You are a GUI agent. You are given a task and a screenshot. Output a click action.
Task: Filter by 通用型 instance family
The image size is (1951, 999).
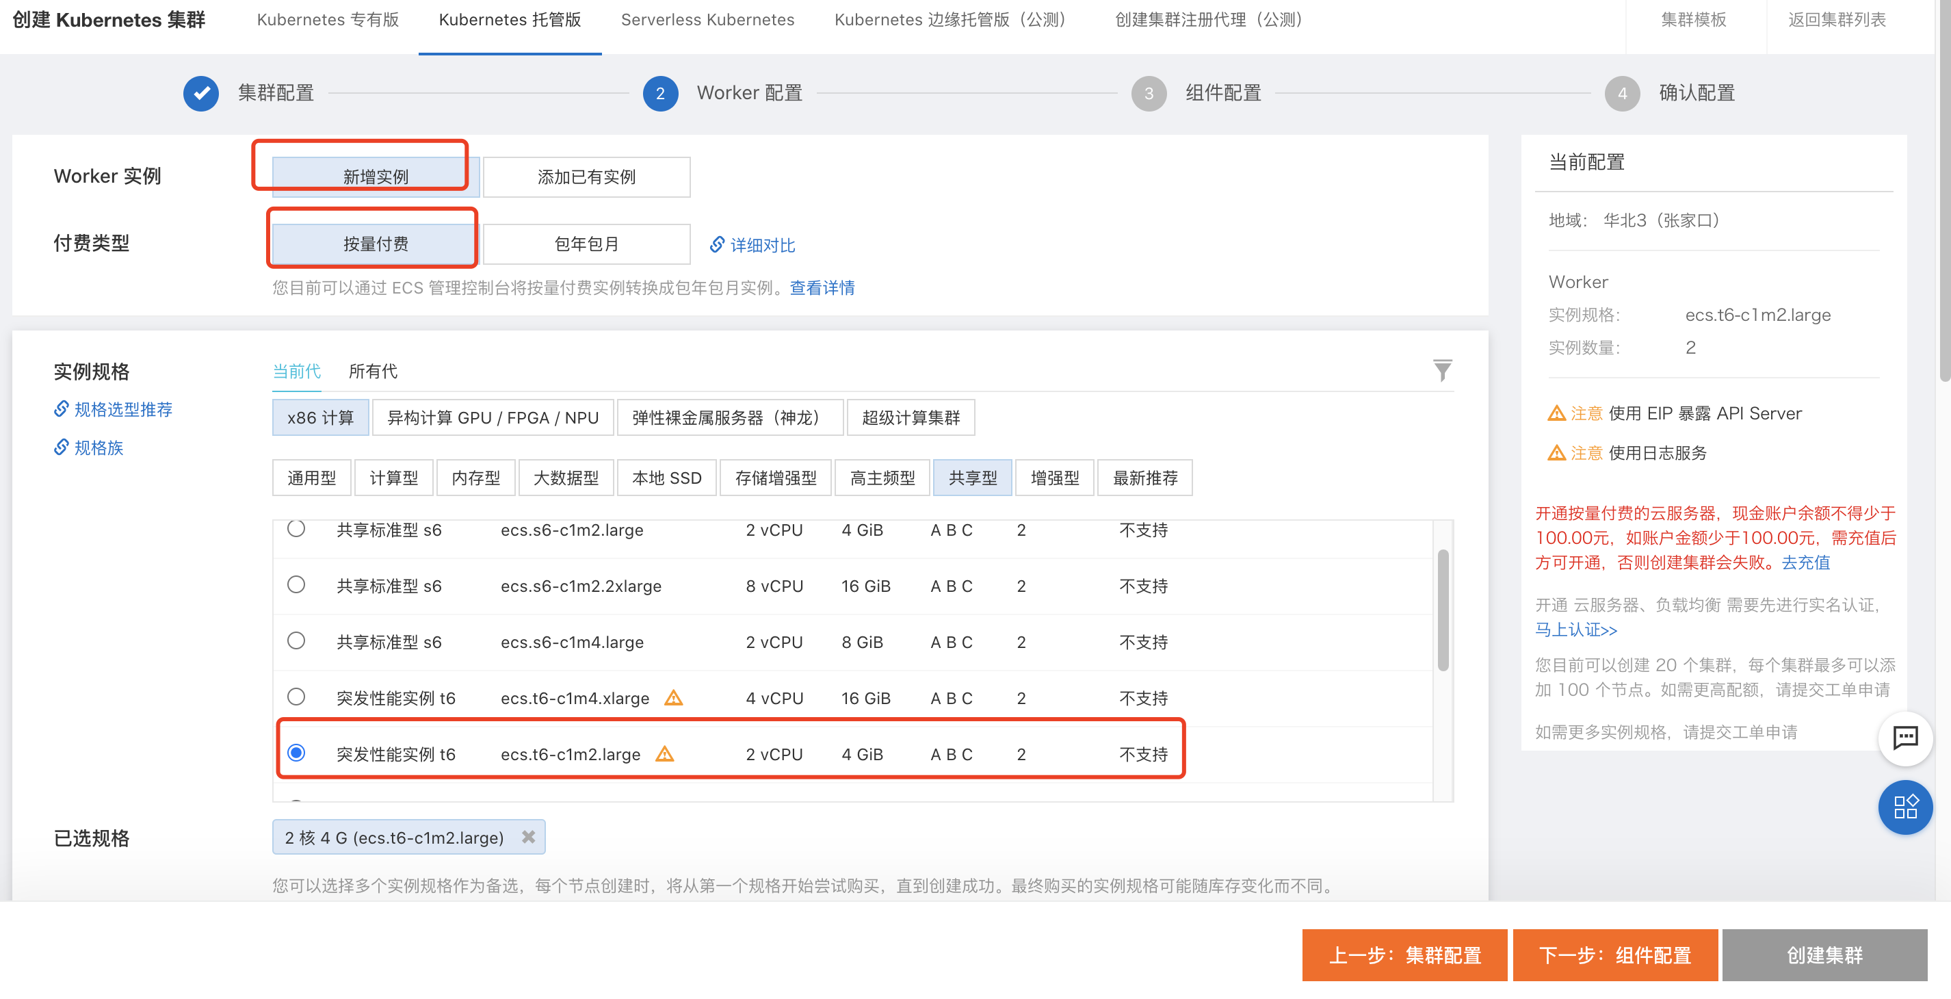tap(311, 478)
